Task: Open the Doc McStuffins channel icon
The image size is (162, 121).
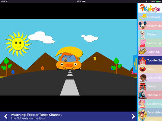Action: pyautogui.click(x=143, y=78)
